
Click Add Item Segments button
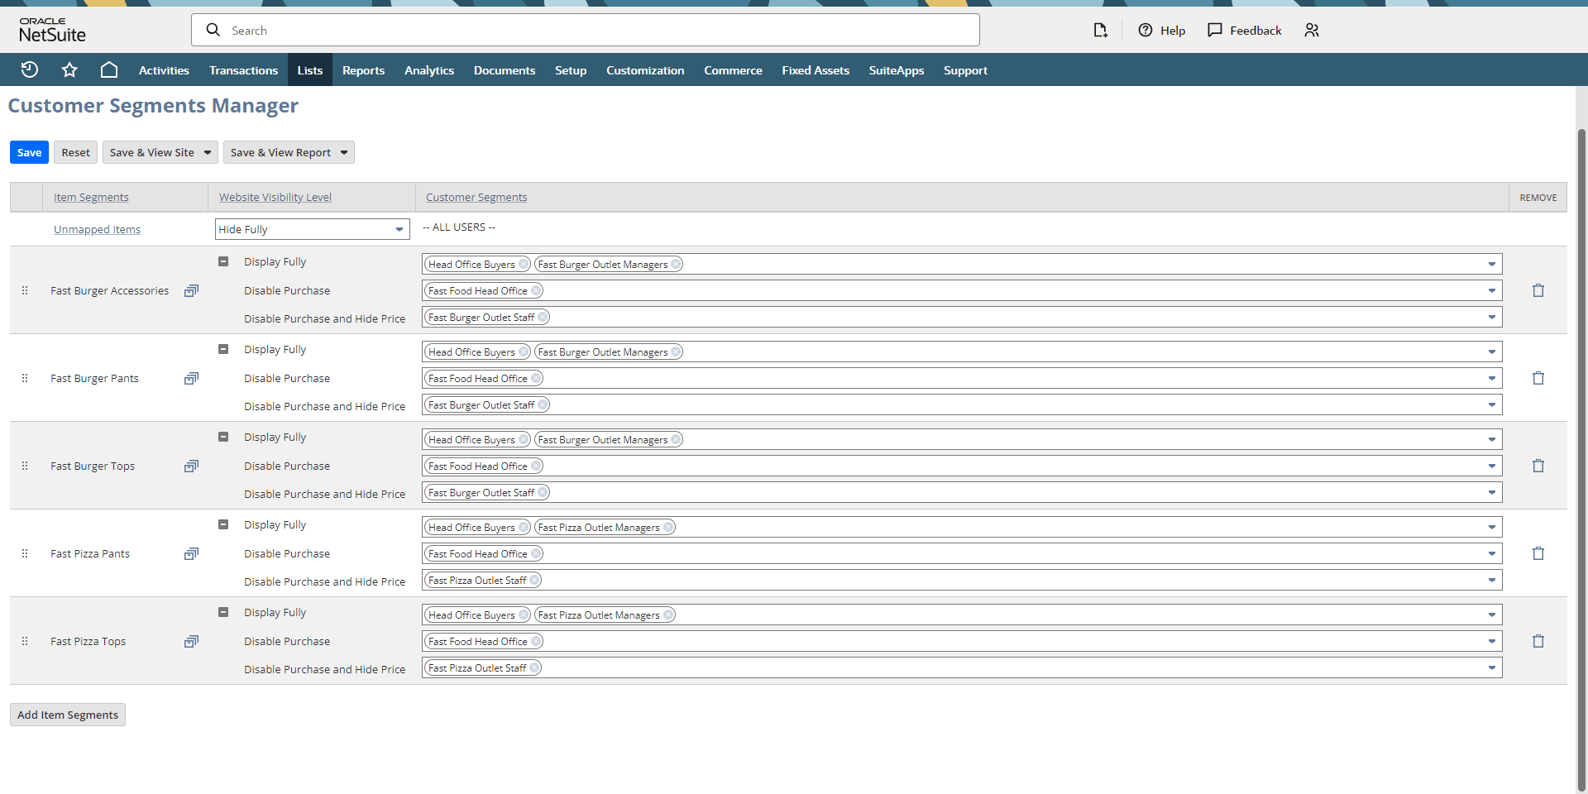point(68,715)
